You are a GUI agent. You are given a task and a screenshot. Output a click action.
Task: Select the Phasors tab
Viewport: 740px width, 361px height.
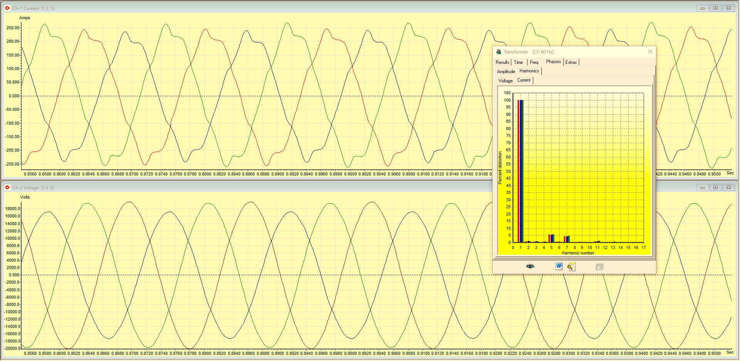coord(553,62)
